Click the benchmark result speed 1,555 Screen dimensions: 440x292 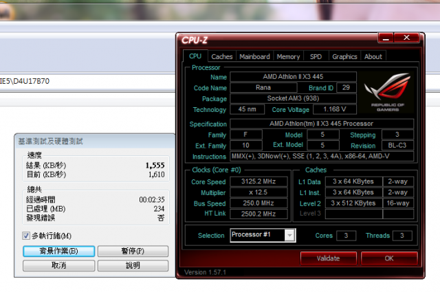point(155,166)
